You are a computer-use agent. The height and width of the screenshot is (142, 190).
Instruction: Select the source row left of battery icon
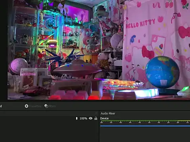click(38, 118)
